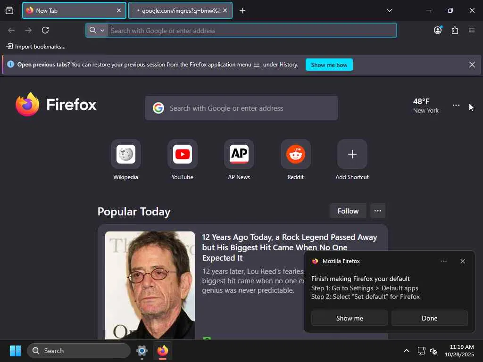Reload the current page

click(45, 30)
